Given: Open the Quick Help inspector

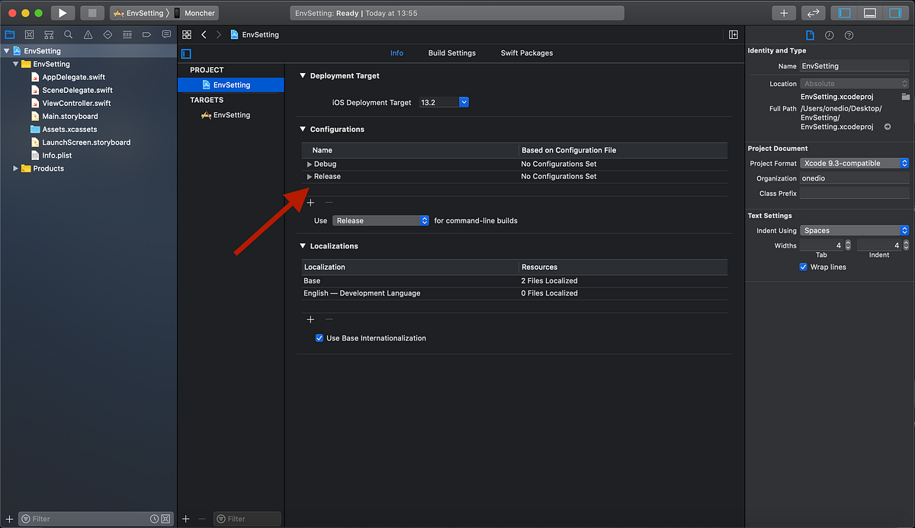Looking at the screenshot, I should (849, 35).
